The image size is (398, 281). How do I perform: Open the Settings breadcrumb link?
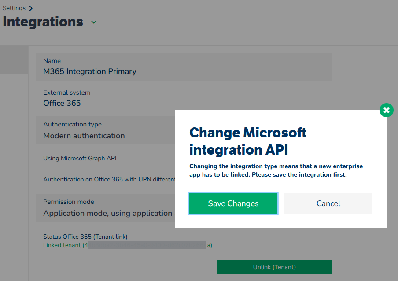pyautogui.click(x=14, y=8)
